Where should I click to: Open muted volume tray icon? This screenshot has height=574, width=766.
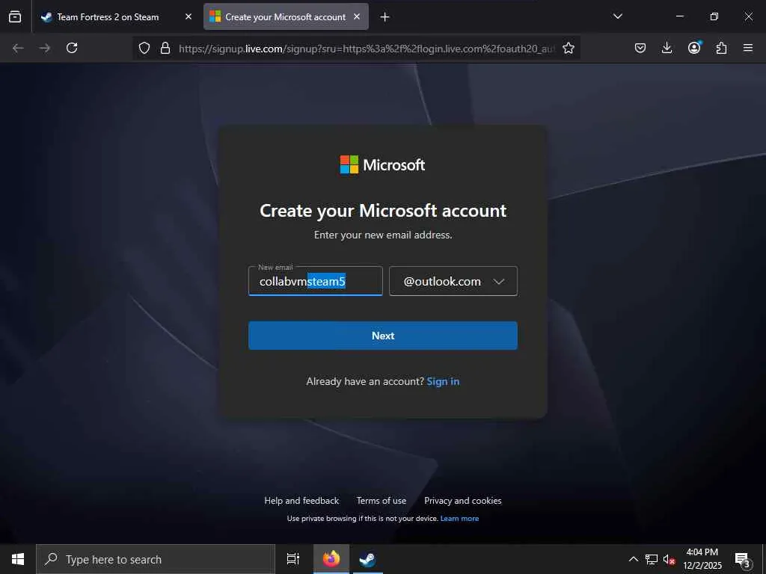tap(669, 559)
